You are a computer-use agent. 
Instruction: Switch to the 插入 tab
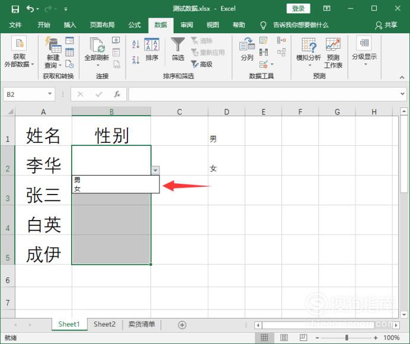[70, 25]
